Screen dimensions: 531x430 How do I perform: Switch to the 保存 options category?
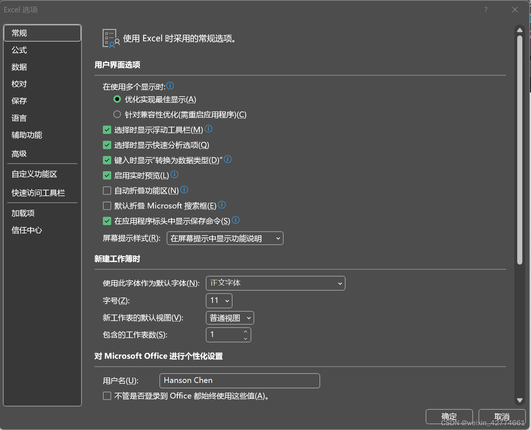[19, 101]
